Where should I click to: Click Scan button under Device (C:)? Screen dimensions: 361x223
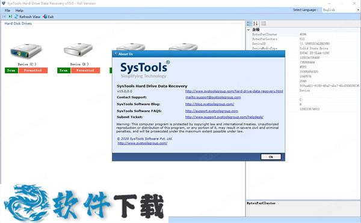tap(11, 70)
